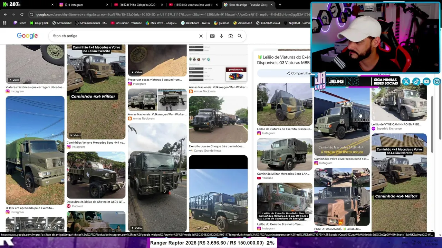Open the StreamerKit bookmark
This screenshot has height=248, width=442.
[x=62, y=23]
